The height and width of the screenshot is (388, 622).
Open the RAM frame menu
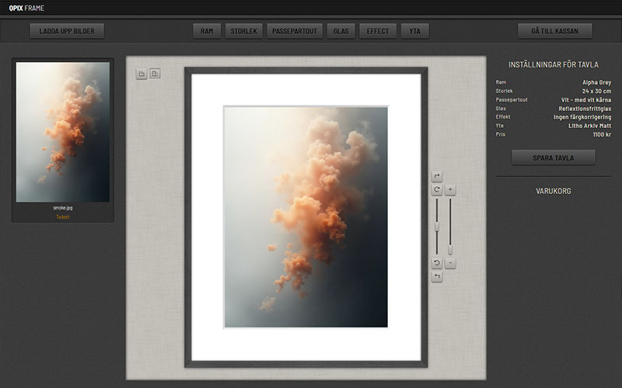coord(207,31)
